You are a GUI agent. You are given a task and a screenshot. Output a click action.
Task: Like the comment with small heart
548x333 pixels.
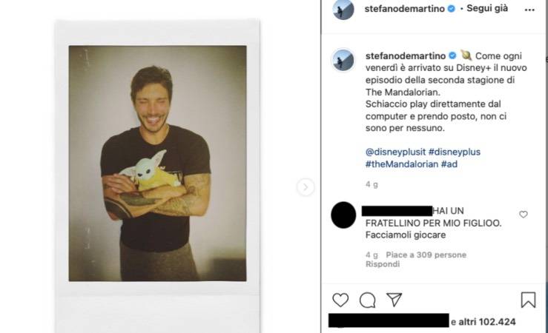click(x=524, y=215)
